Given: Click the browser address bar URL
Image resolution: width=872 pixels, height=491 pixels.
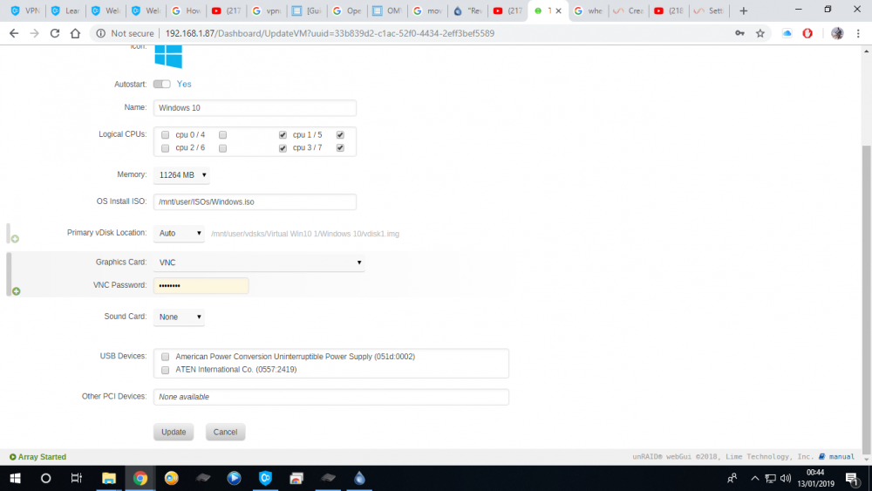Looking at the screenshot, I should point(330,33).
